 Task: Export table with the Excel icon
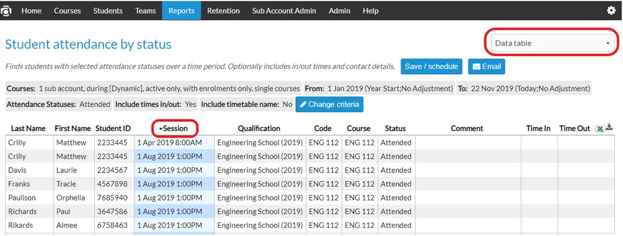coord(599,129)
